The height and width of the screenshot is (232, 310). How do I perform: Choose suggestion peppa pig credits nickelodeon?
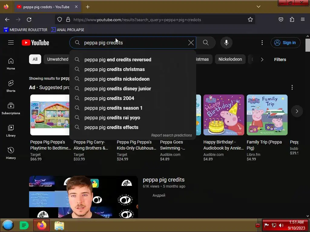point(133,79)
